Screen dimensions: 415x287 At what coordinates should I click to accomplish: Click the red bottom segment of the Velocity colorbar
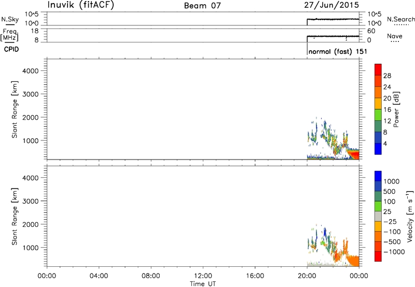pos(378,256)
